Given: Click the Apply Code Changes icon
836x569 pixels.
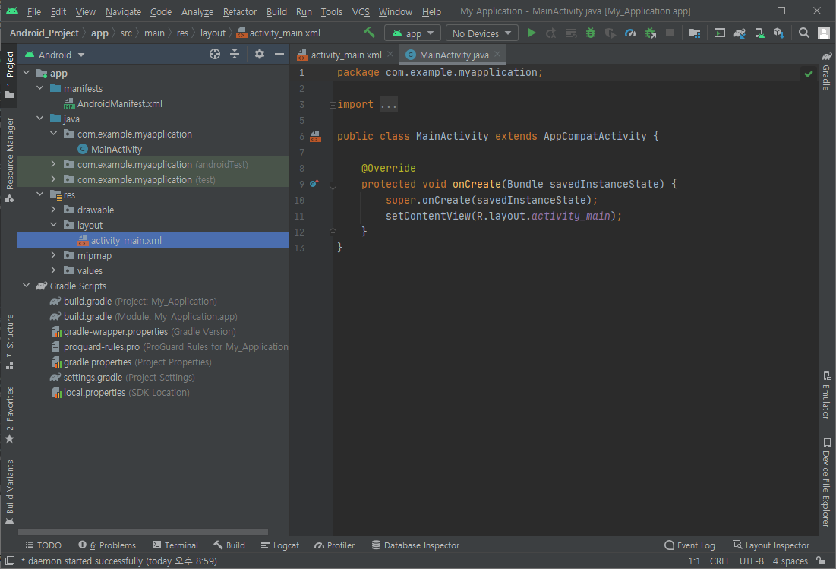Looking at the screenshot, I should (x=571, y=33).
